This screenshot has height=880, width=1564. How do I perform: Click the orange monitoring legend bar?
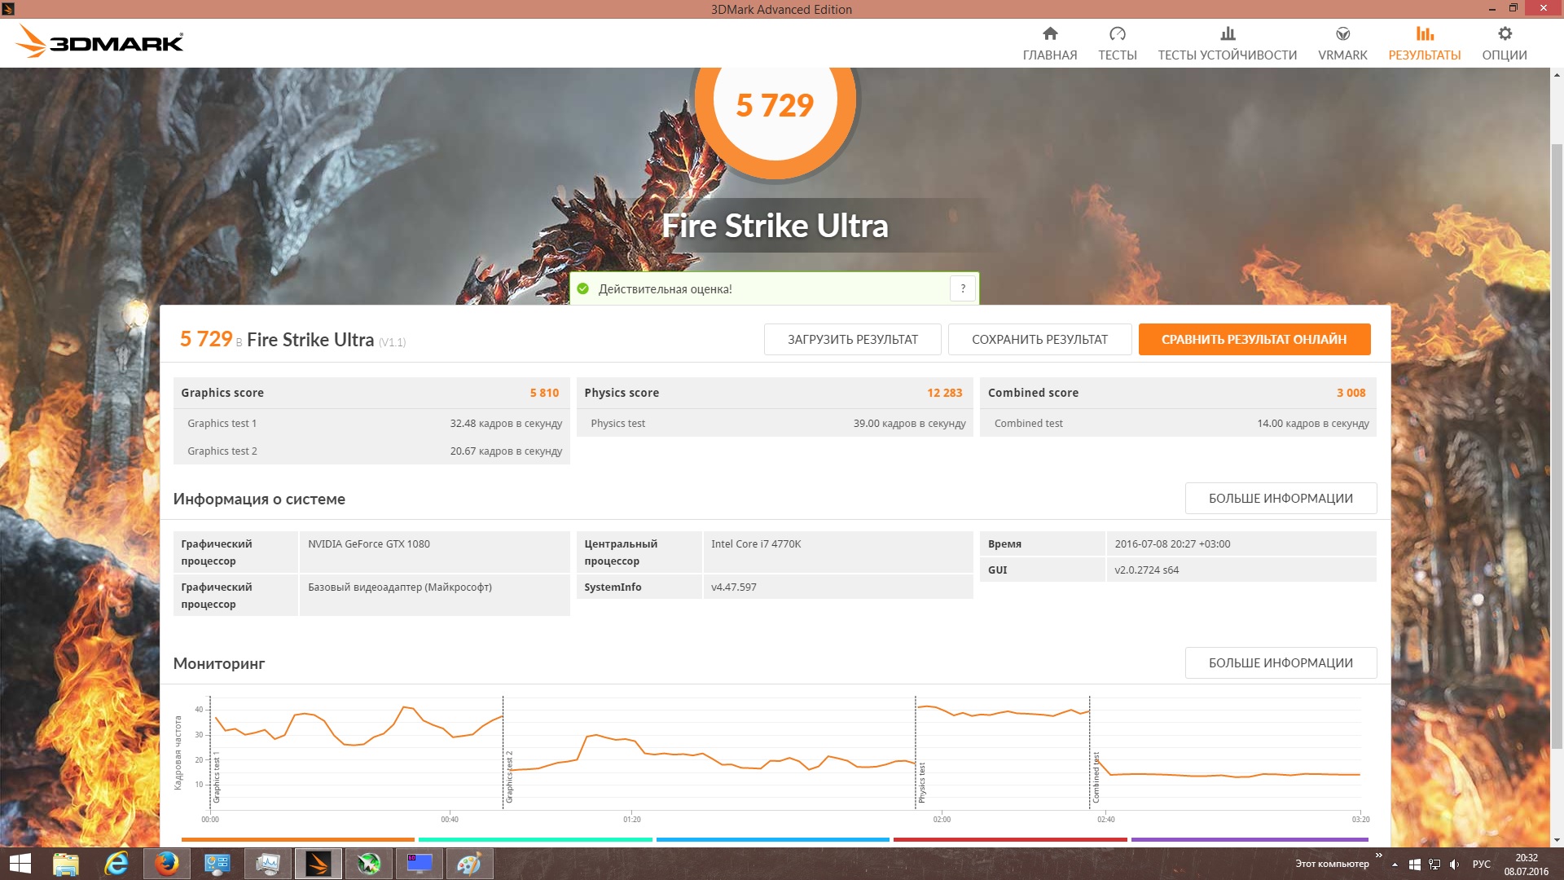click(297, 839)
